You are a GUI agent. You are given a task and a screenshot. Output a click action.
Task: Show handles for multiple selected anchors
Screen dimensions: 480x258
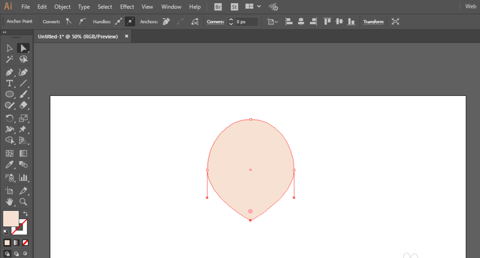pos(119,22)
